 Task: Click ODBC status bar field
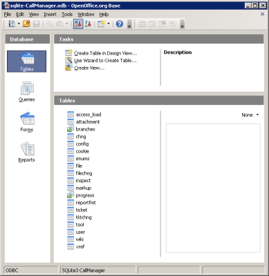click(x=31, y=270)
